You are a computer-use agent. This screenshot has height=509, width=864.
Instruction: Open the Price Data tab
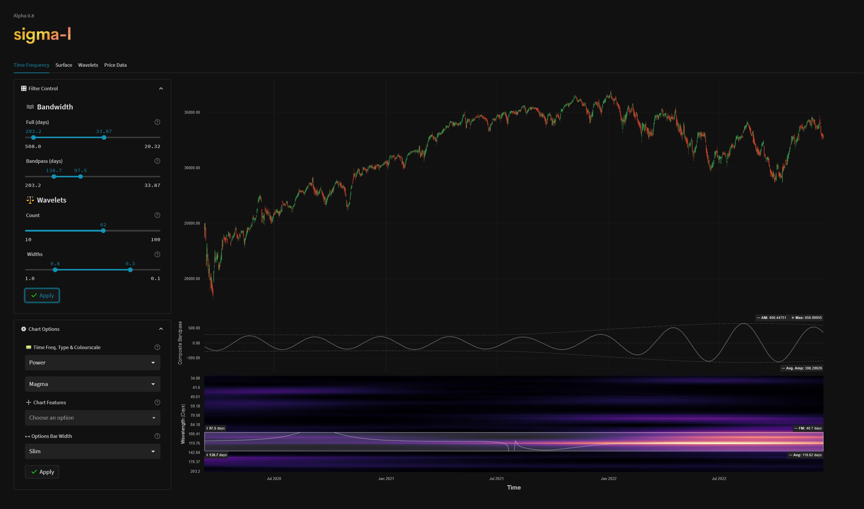coord(115,65)
